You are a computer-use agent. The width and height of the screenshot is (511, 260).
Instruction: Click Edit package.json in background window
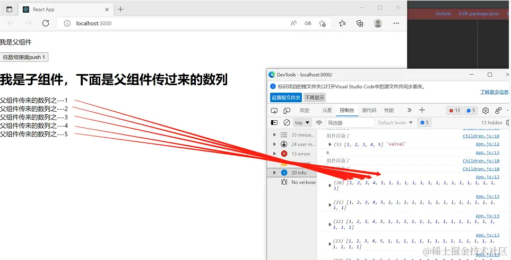coord(479,14)
